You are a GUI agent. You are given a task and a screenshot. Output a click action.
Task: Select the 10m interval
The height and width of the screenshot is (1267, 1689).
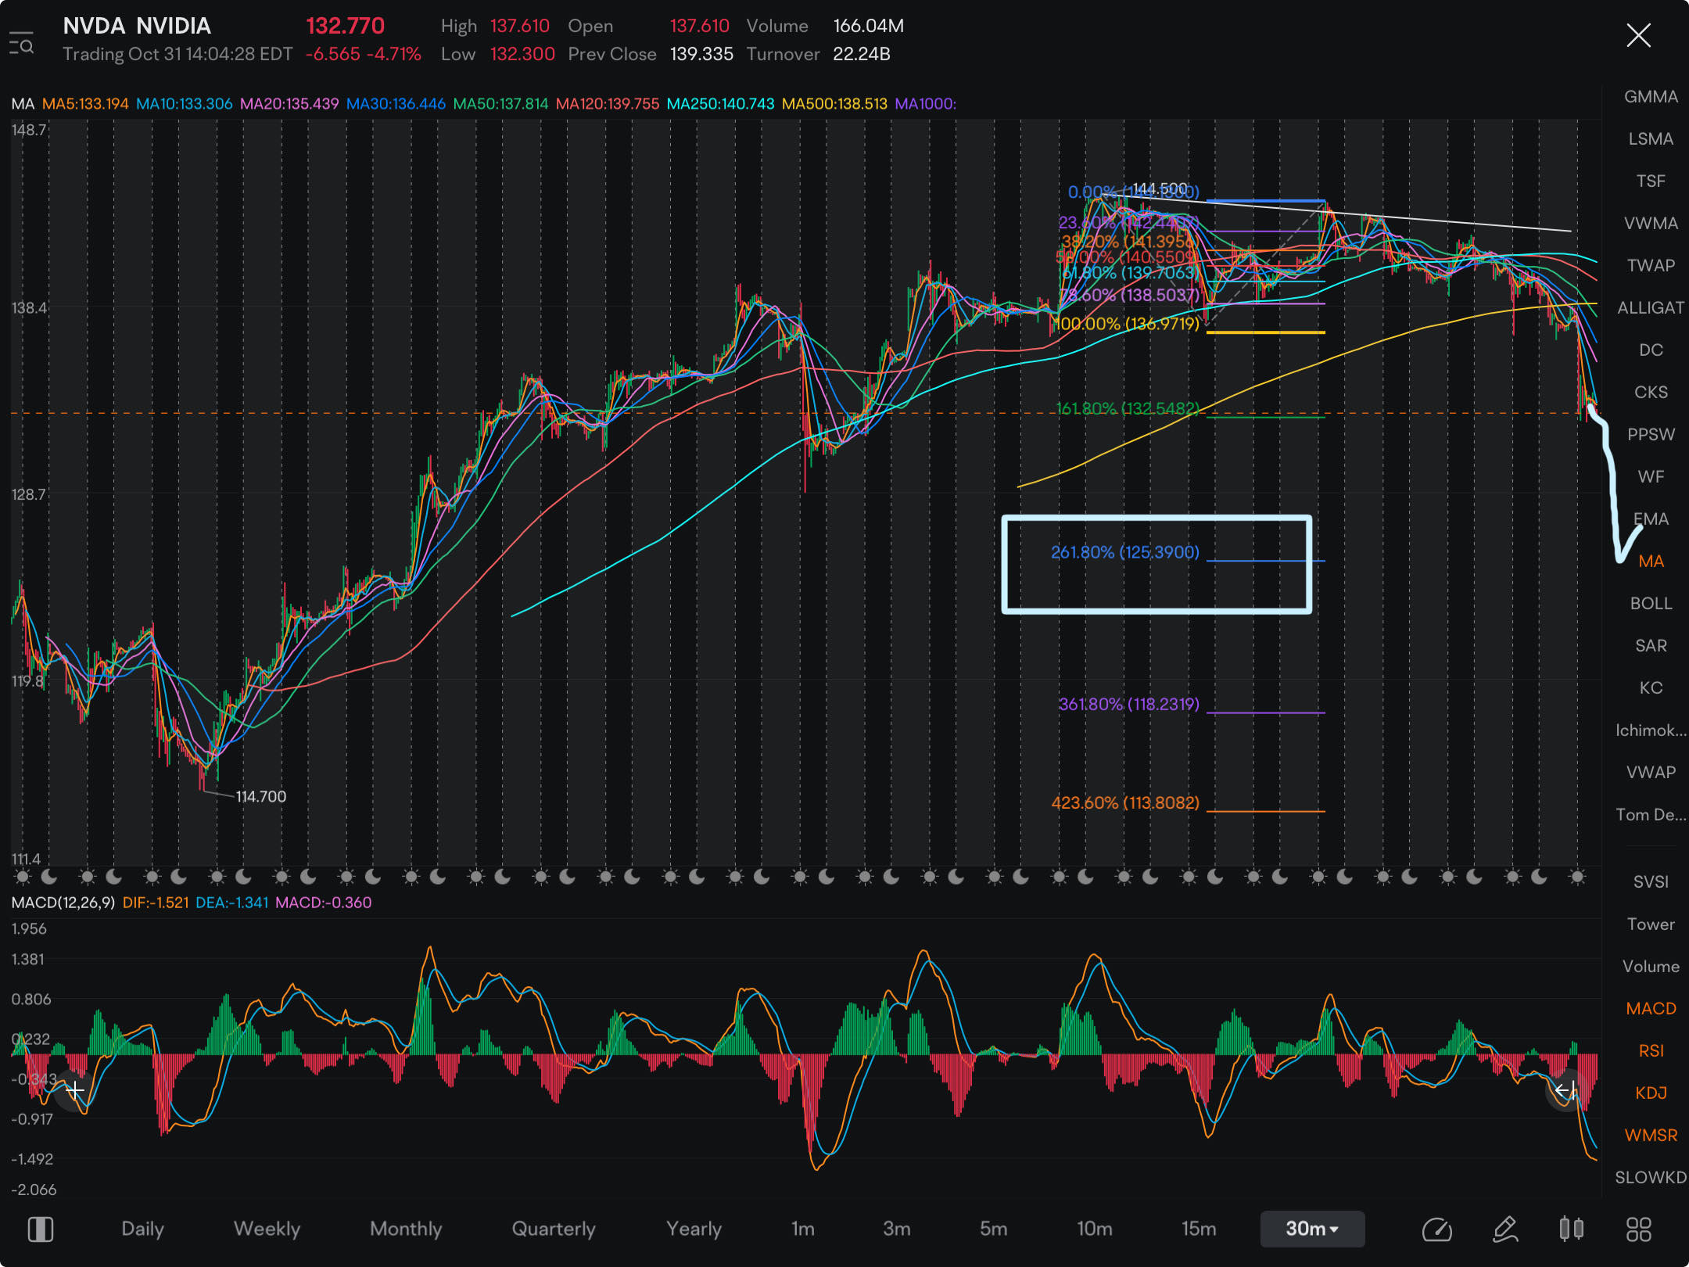pos(1095,1229)
